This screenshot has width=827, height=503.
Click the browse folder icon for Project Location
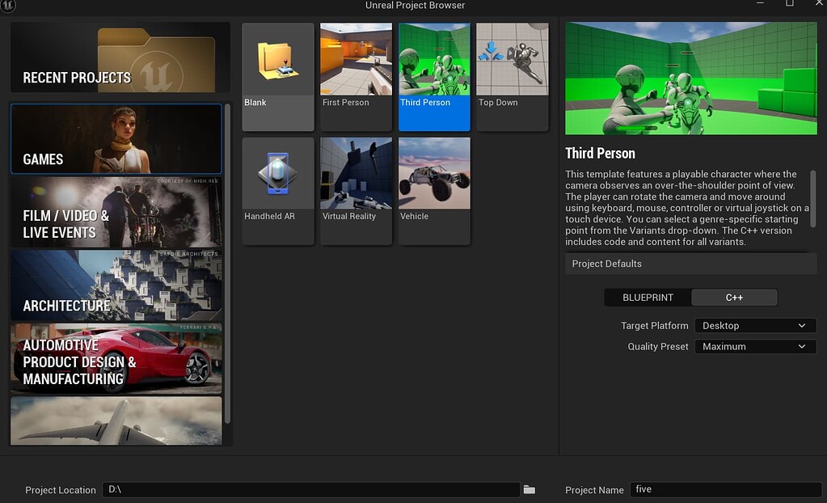(530, 490)
